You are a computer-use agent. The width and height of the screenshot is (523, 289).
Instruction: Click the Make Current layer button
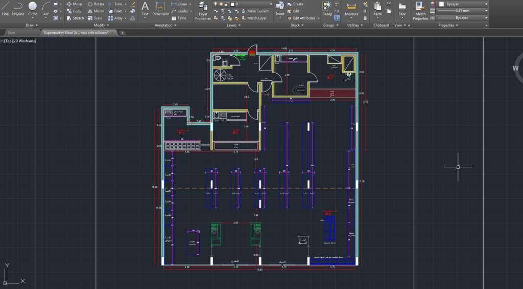255,11
